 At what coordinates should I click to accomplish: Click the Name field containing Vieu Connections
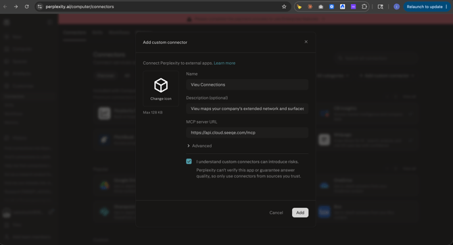tap(247, 85)
